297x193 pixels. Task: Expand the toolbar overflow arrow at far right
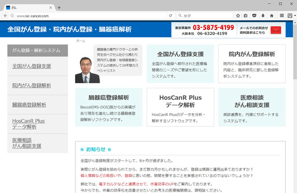[295, 16]
